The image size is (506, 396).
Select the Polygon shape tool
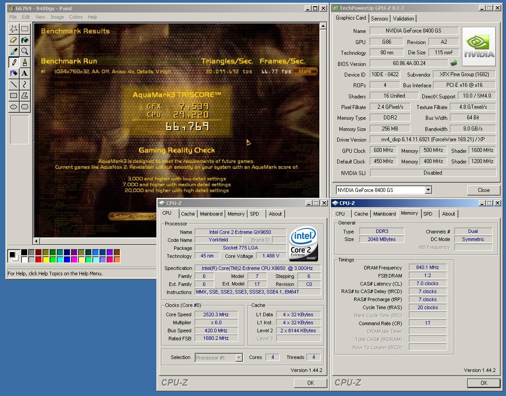click(x=24, y=95)
